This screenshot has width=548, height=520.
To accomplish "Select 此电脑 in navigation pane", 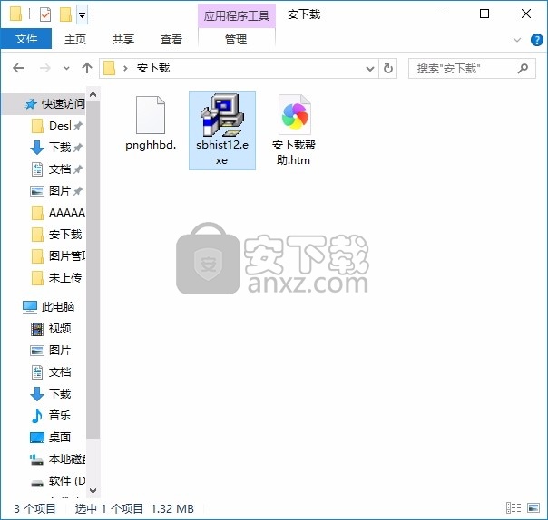I will point(49,307).
